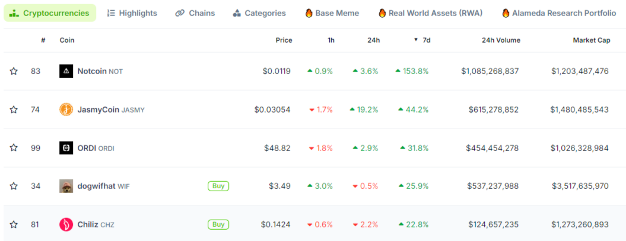Switch to the Chains tab
The height and width of the screenshot is (241, 626).
point(195,13)
